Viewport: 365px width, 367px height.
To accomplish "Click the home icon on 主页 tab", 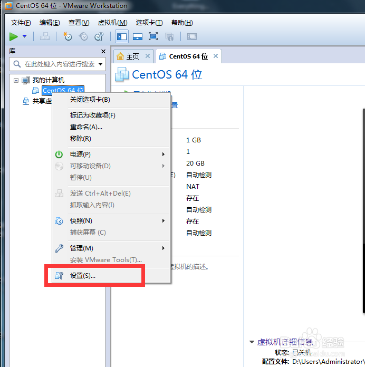I will point(120,56).
